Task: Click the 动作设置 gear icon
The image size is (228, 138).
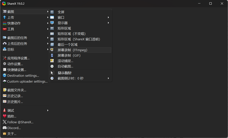Action: pyautogui.click(x=5, y=64)
